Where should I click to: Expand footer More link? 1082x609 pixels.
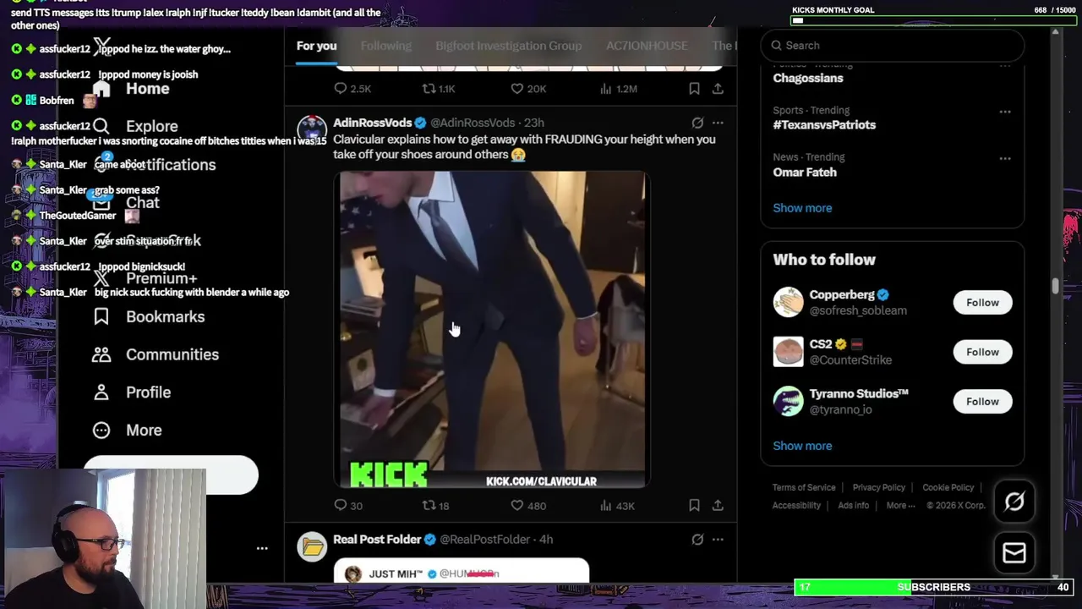coord(900,505)
